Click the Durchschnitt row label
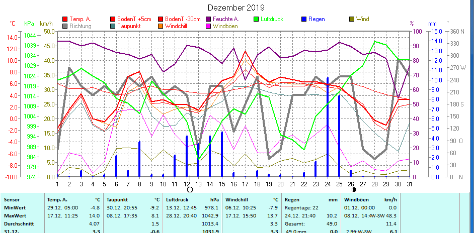The width and height of the screenshot is (474, 233). 19,223
